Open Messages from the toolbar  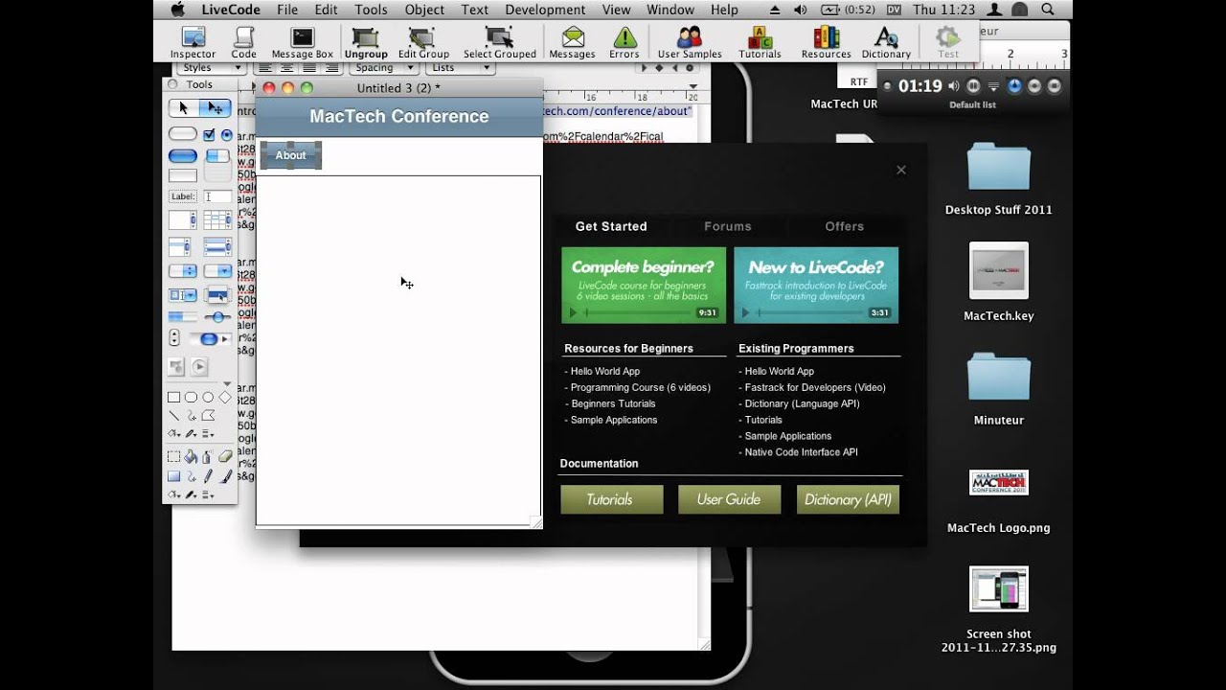click(572, 43)
